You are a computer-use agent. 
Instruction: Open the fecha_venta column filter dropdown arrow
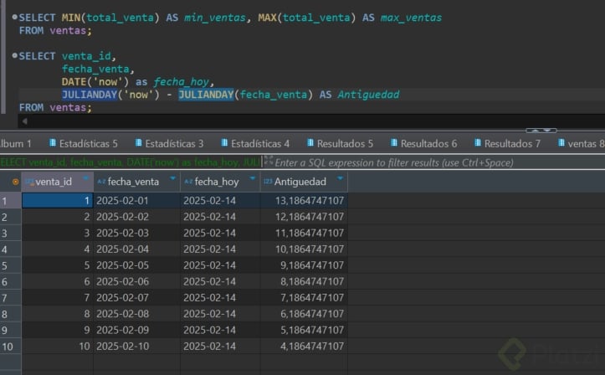tap(173, 178)
